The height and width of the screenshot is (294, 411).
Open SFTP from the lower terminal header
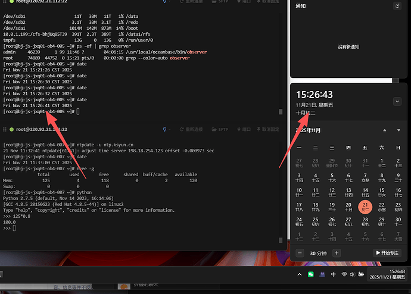(x=219, y=129)
